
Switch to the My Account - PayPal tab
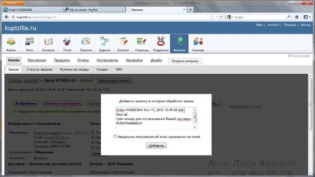click(94, 10)
